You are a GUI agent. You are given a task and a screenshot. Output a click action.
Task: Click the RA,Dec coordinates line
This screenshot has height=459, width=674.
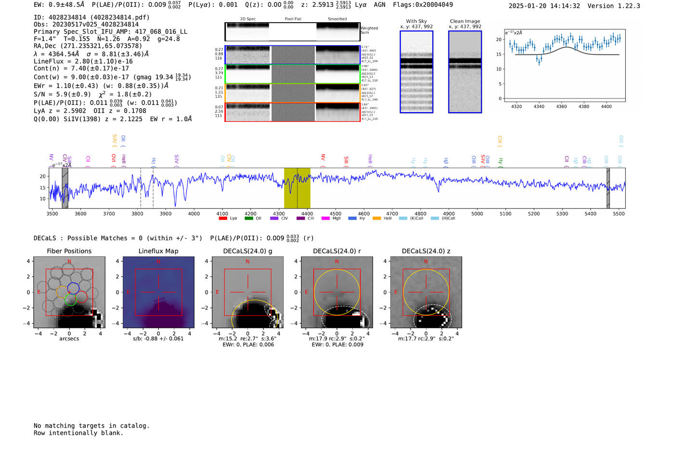[x=88, y=46]
